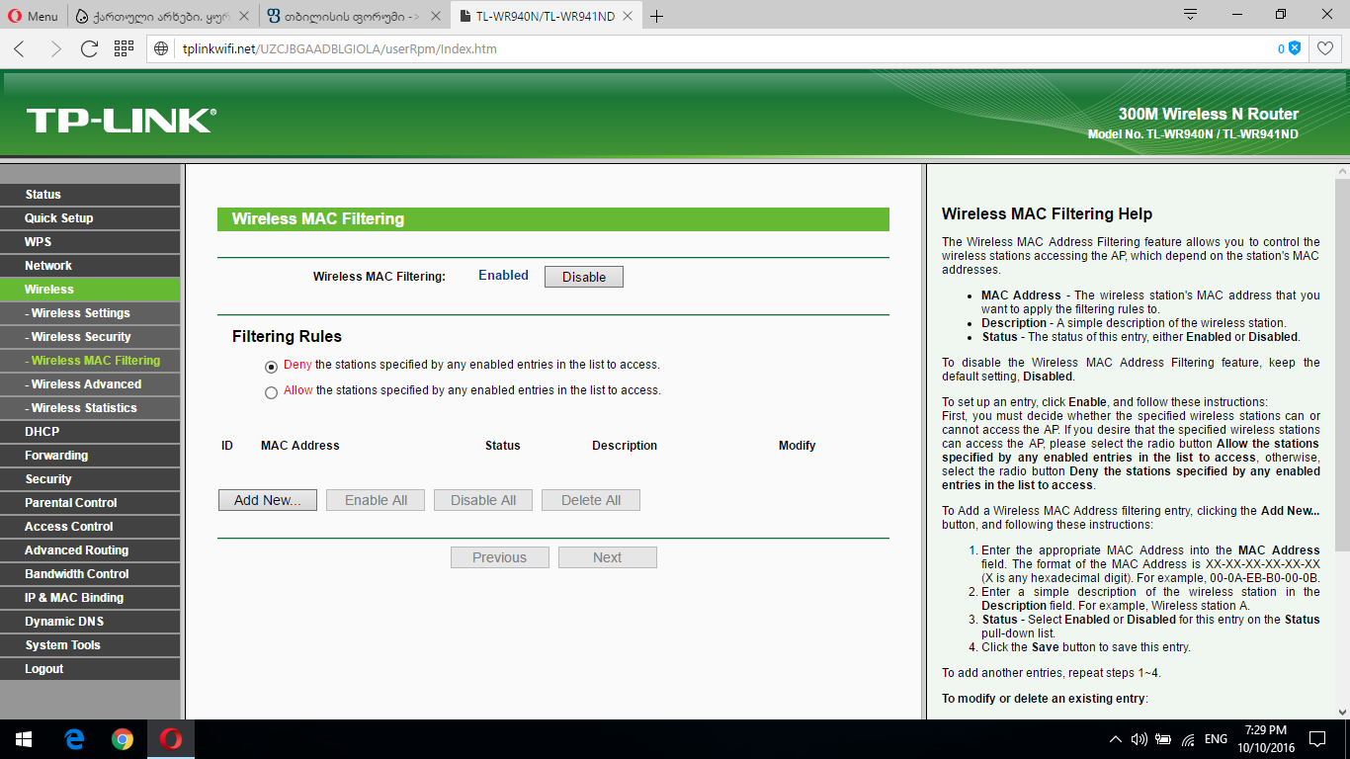Open the Status menu item
Viewport: 1350px width, 759px height.
pyautogui.click(x=90, y=195)
